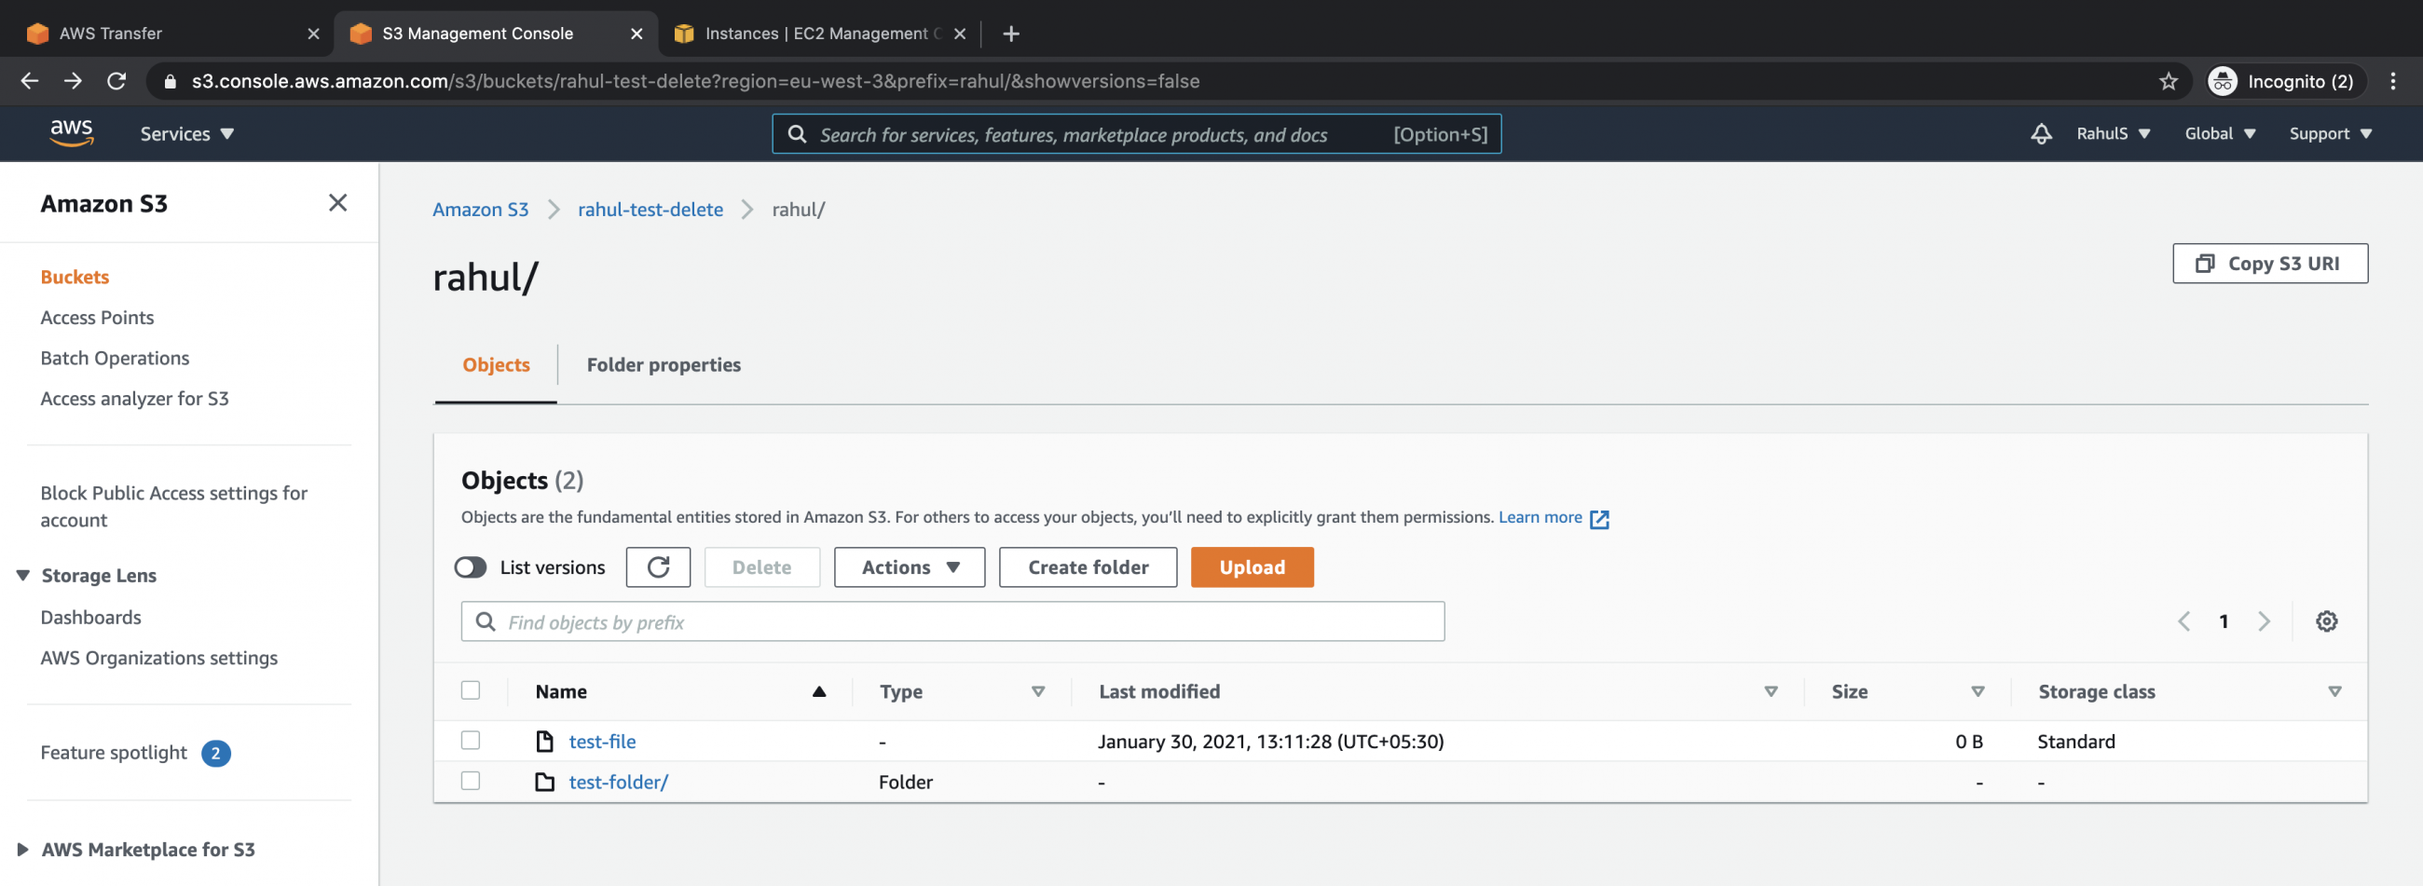The image size is (2423, 886).
Task: Open the Actions dropdown
Action: (908, 567)
